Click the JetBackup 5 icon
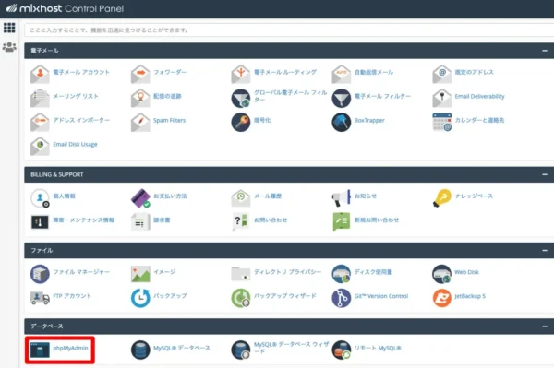This screenshot has height=368, width=554. click(441, 298)
